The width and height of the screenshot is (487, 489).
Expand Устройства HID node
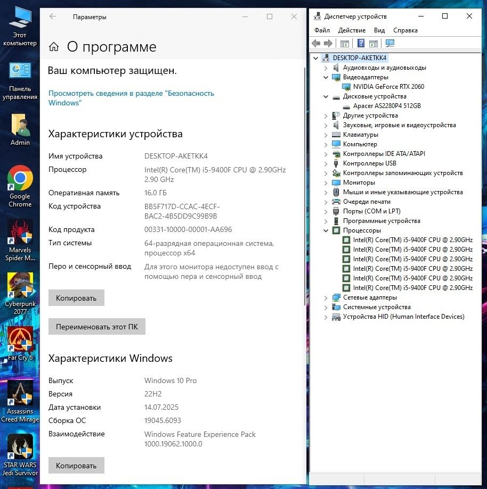[326, 317]
